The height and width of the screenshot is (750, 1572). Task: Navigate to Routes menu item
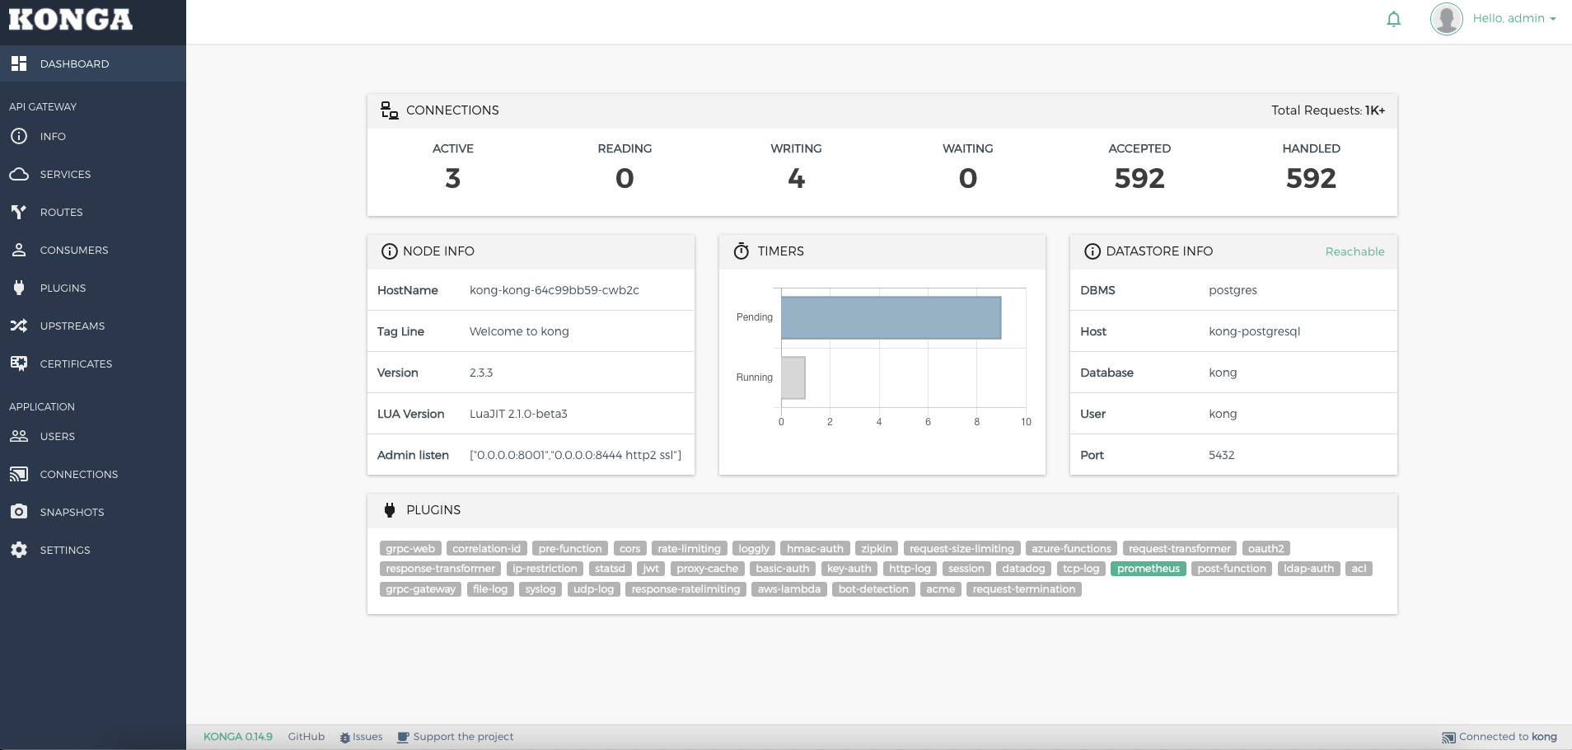click(x=93, y=212)
